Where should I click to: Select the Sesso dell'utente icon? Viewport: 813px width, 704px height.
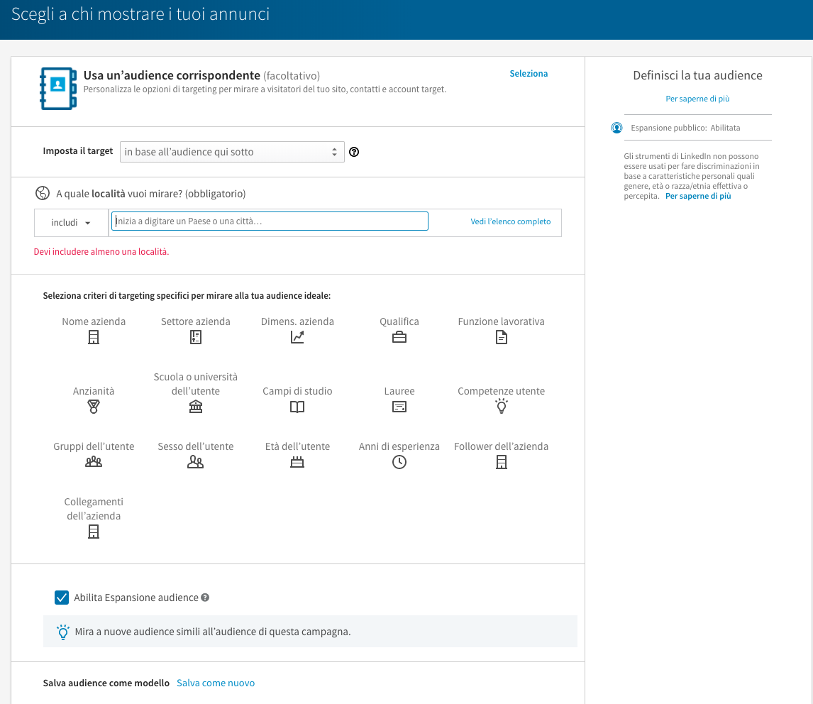(x=196, y=462)
